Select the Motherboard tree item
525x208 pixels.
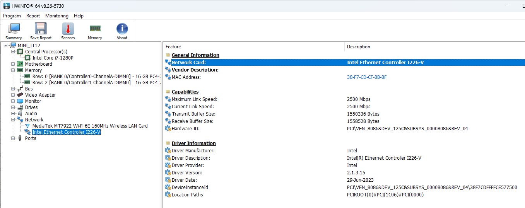coord(39,64)
